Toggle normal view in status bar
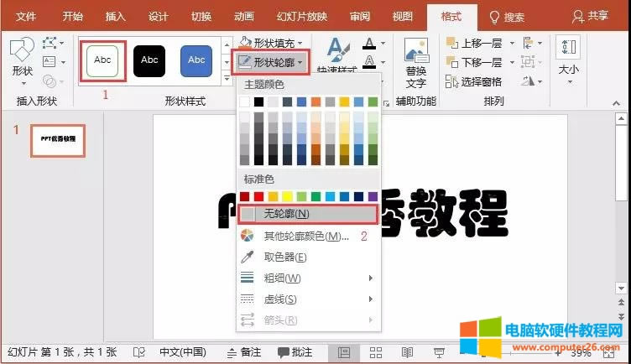 pyautogui.click(x=344, y=351)
